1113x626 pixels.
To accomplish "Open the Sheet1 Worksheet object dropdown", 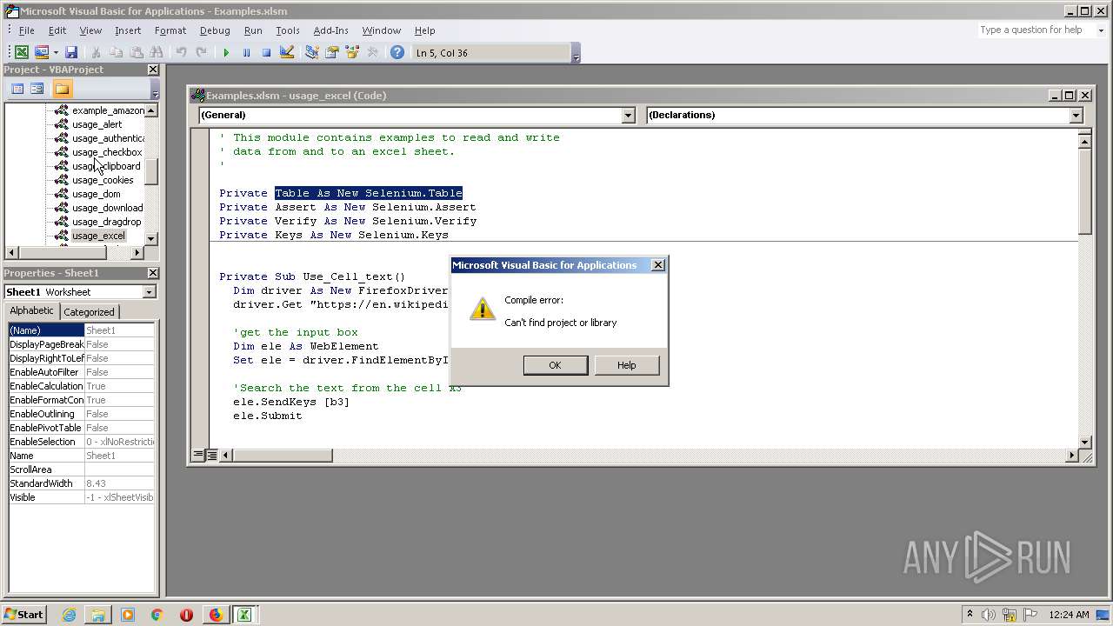I will point(149,292).
